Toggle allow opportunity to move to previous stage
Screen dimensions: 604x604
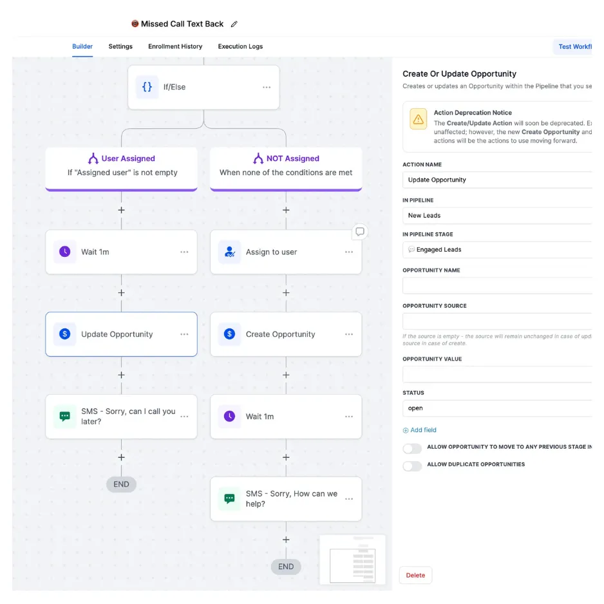pyautogui.click(x=412, y=448)
